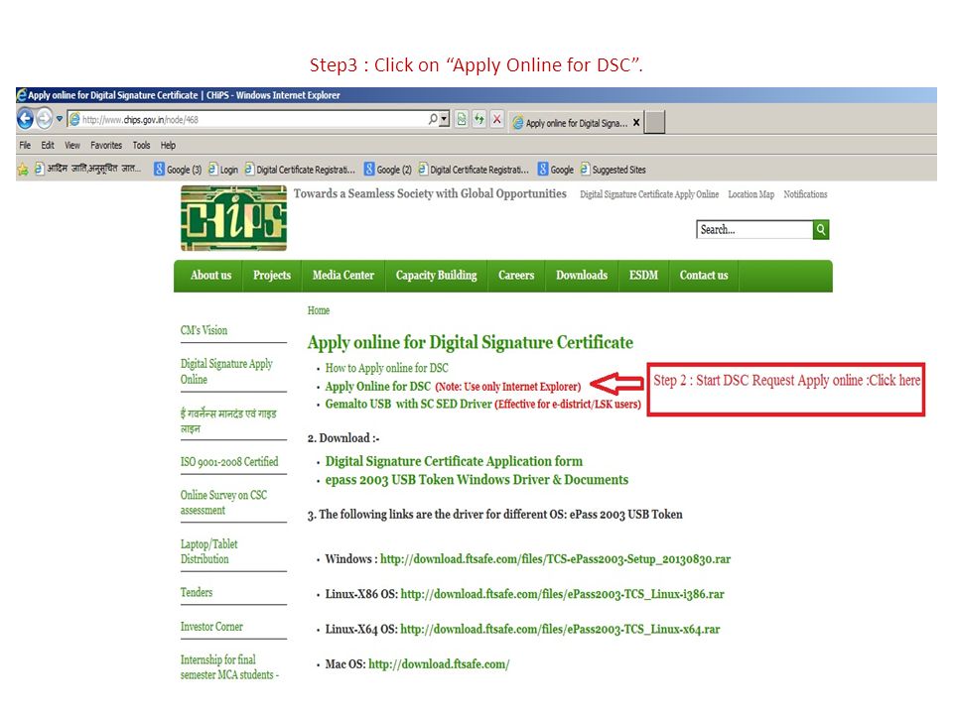Viewport: 953px width, 714px height.
Task: Close the Apply online for Digital Signa tab
Action: (636, 123)
